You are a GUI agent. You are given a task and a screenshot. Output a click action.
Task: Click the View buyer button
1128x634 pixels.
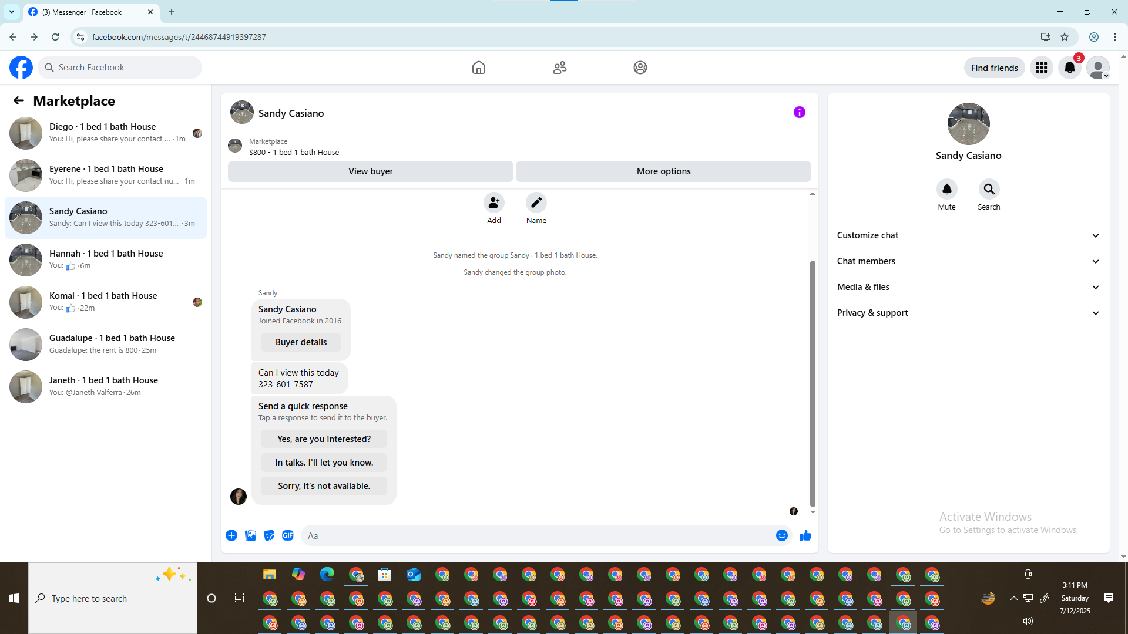click(370, 171)
